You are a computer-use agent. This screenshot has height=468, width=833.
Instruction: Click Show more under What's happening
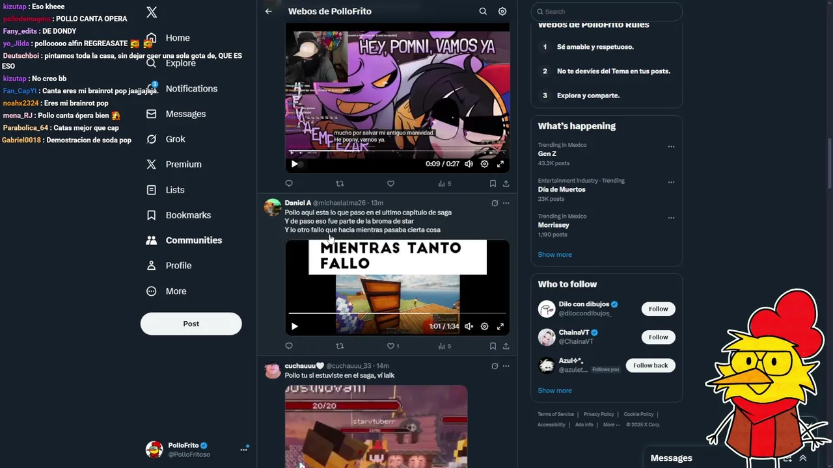click(554, 254)
